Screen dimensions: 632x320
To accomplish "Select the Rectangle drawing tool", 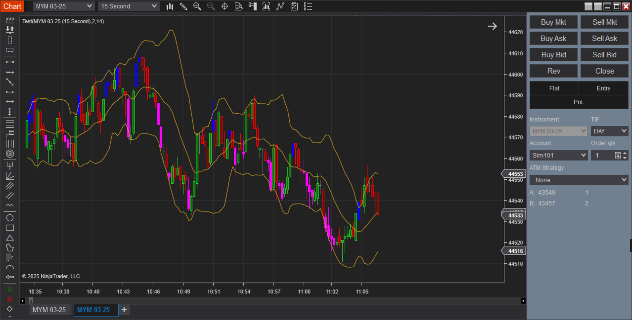I will (x=10, y=228).
